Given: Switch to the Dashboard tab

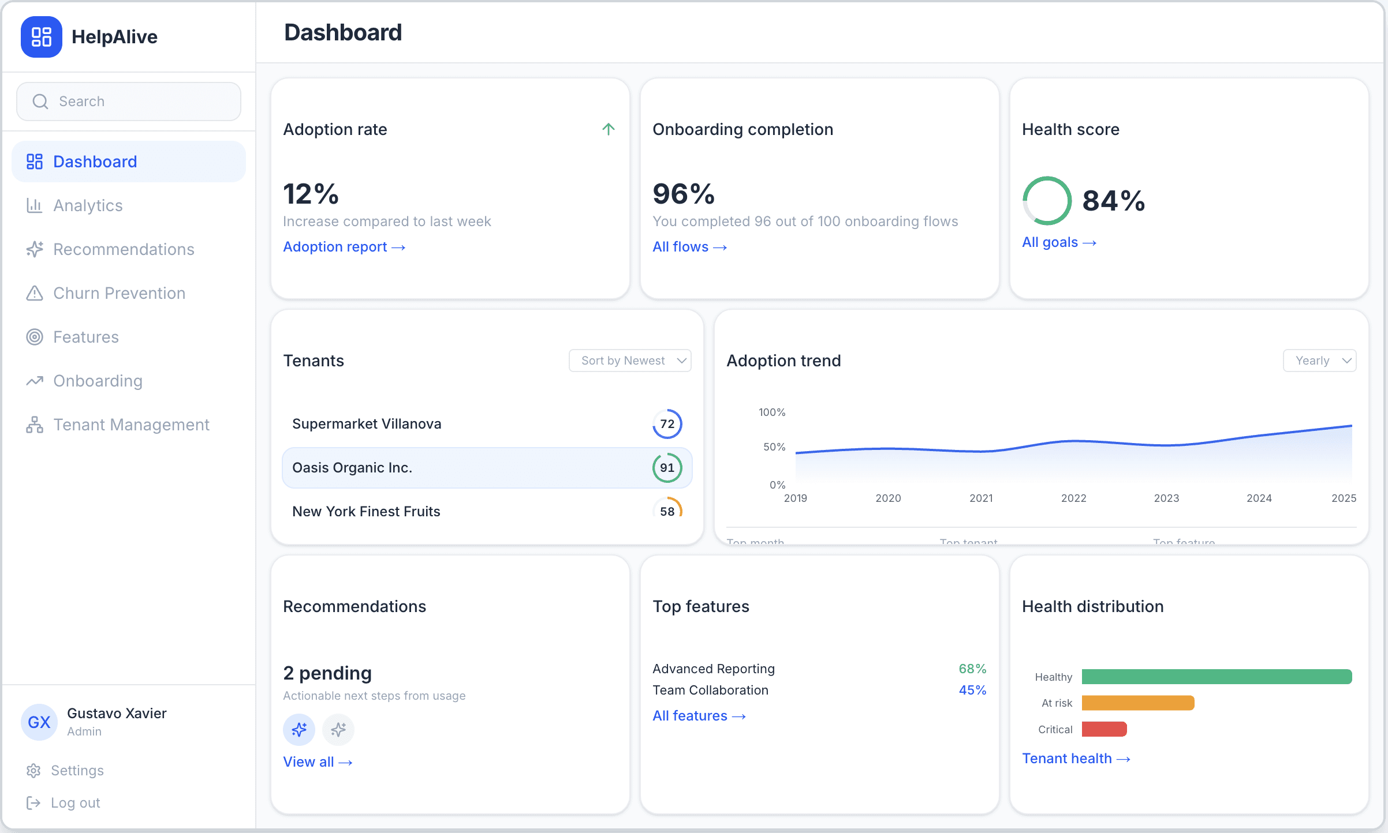Looking at the screenshot, I should [94, 161].
